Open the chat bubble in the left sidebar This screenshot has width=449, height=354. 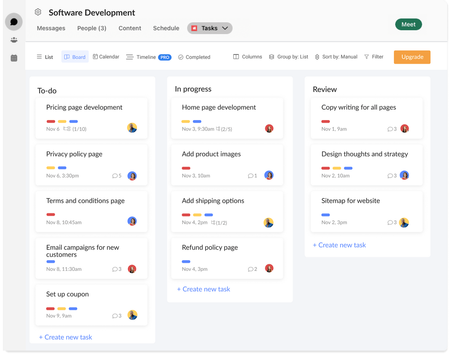tap(13, 21)
